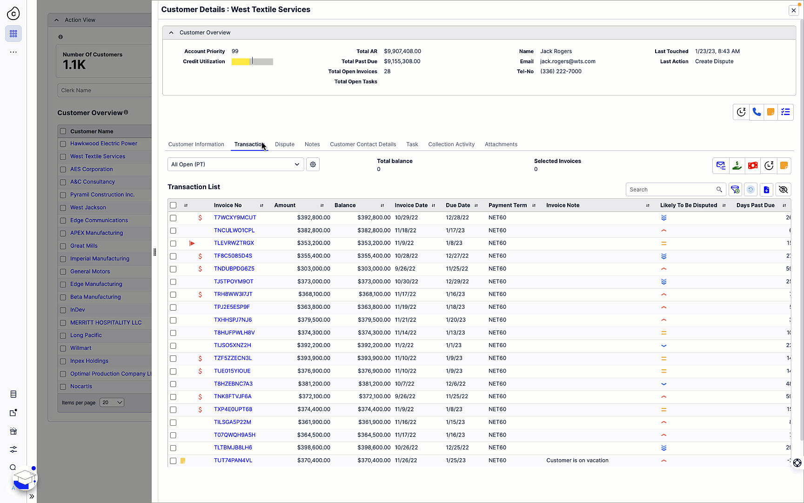
Task: Create a note using the orange sticky note icon
Action: point(771,112)
